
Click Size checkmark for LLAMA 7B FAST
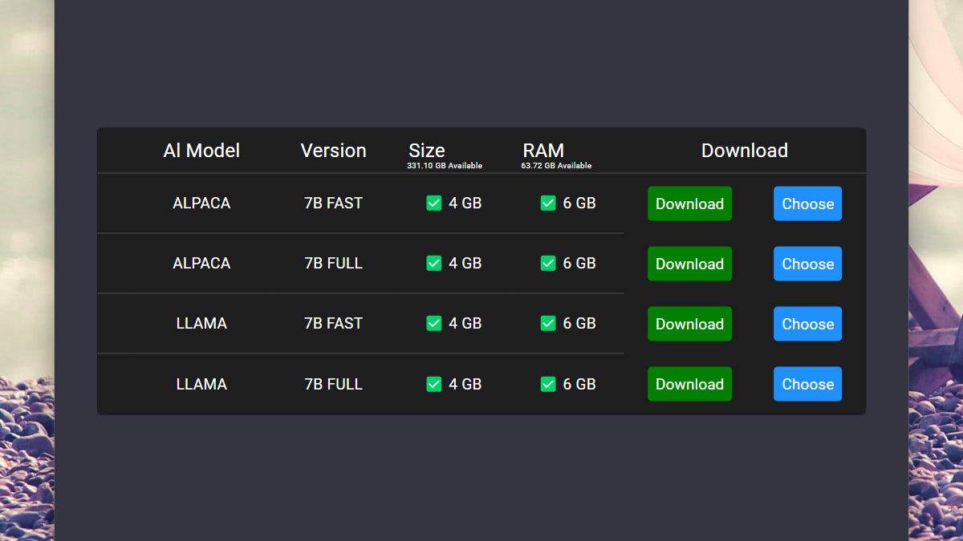click(434, 323)
